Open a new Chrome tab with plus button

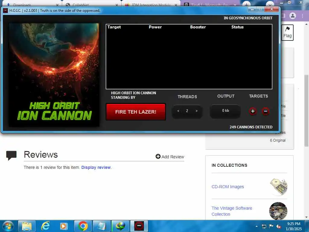coord(246,4)
